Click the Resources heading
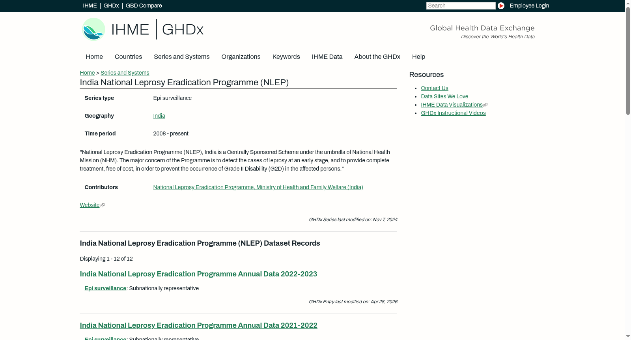Screen dimensions: 631x340 tap(426, 75)
